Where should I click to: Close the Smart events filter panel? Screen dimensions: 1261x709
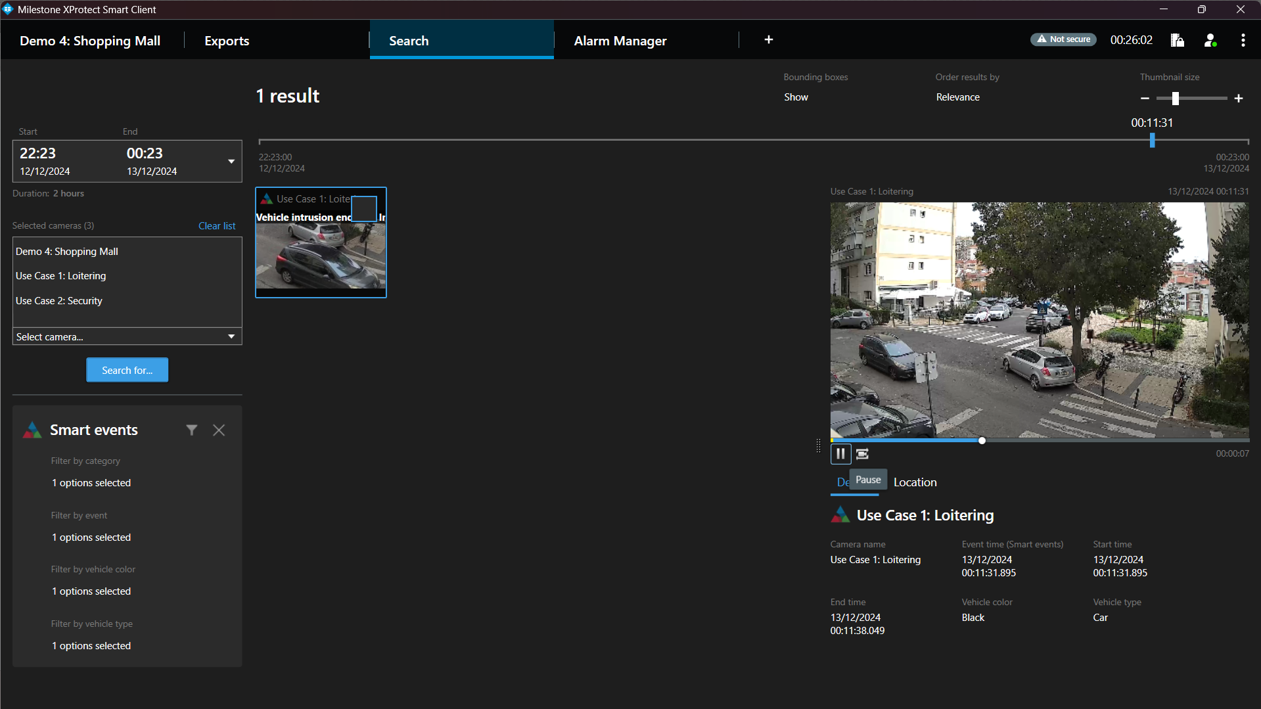(219, 430)
